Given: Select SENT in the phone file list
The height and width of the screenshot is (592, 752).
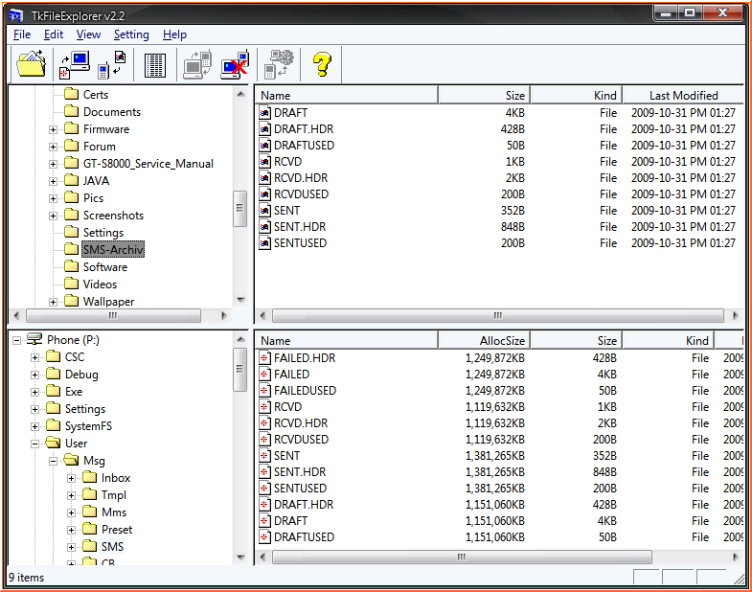Looking at the screenshot, I should (x=286, y=456).
